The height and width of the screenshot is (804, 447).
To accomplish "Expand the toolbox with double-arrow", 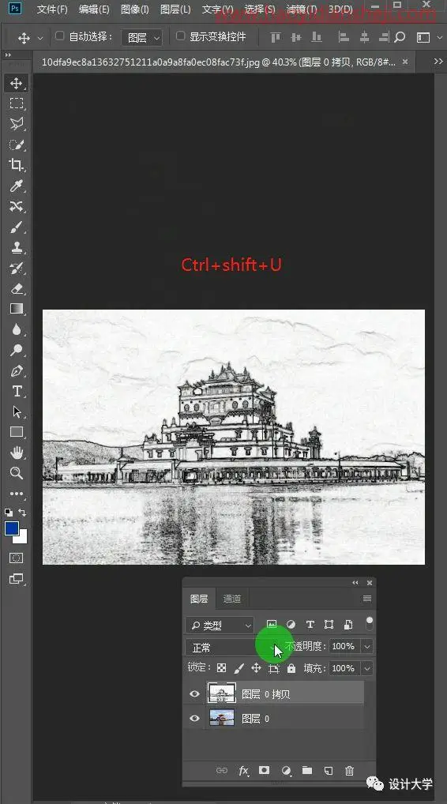I will click(8, 54).
